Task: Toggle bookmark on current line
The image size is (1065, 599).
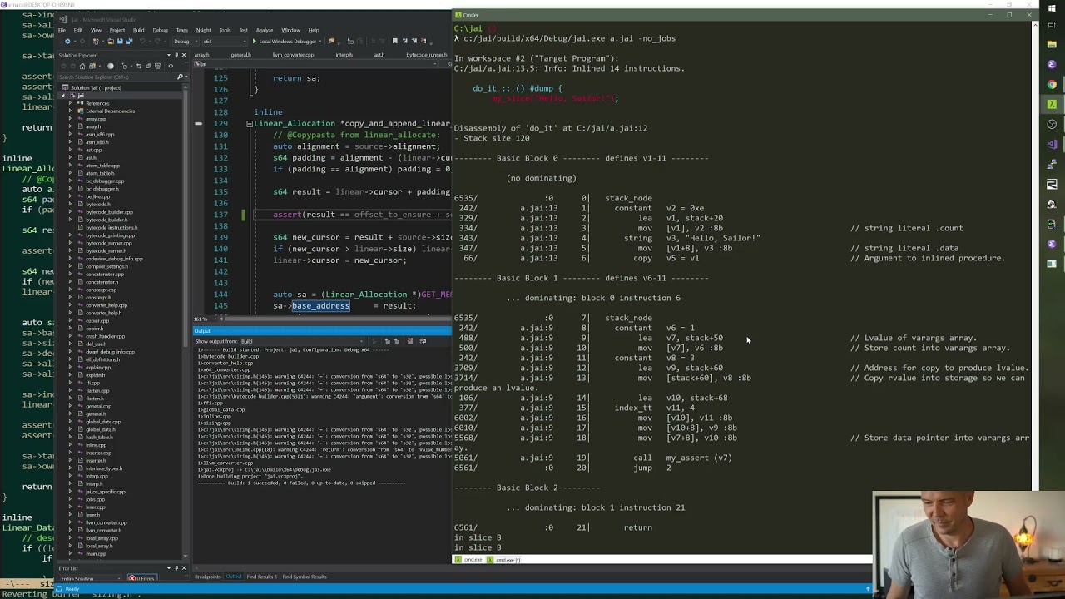Action: tap(394, 41)
